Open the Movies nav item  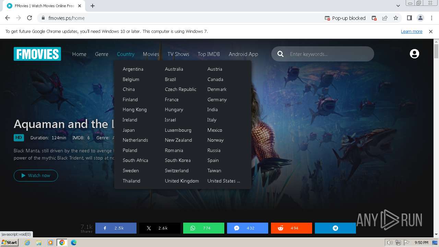pos(151,54)
